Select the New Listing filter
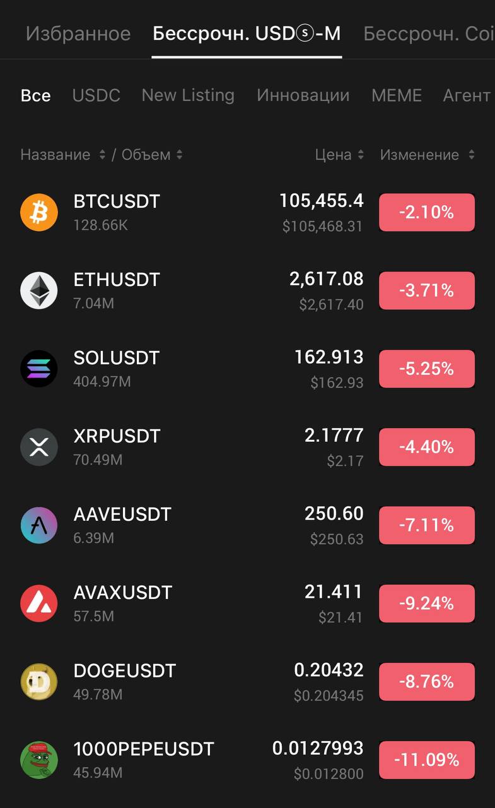The height and width of the screenshot is (808, 495). (x=188, y=95)
